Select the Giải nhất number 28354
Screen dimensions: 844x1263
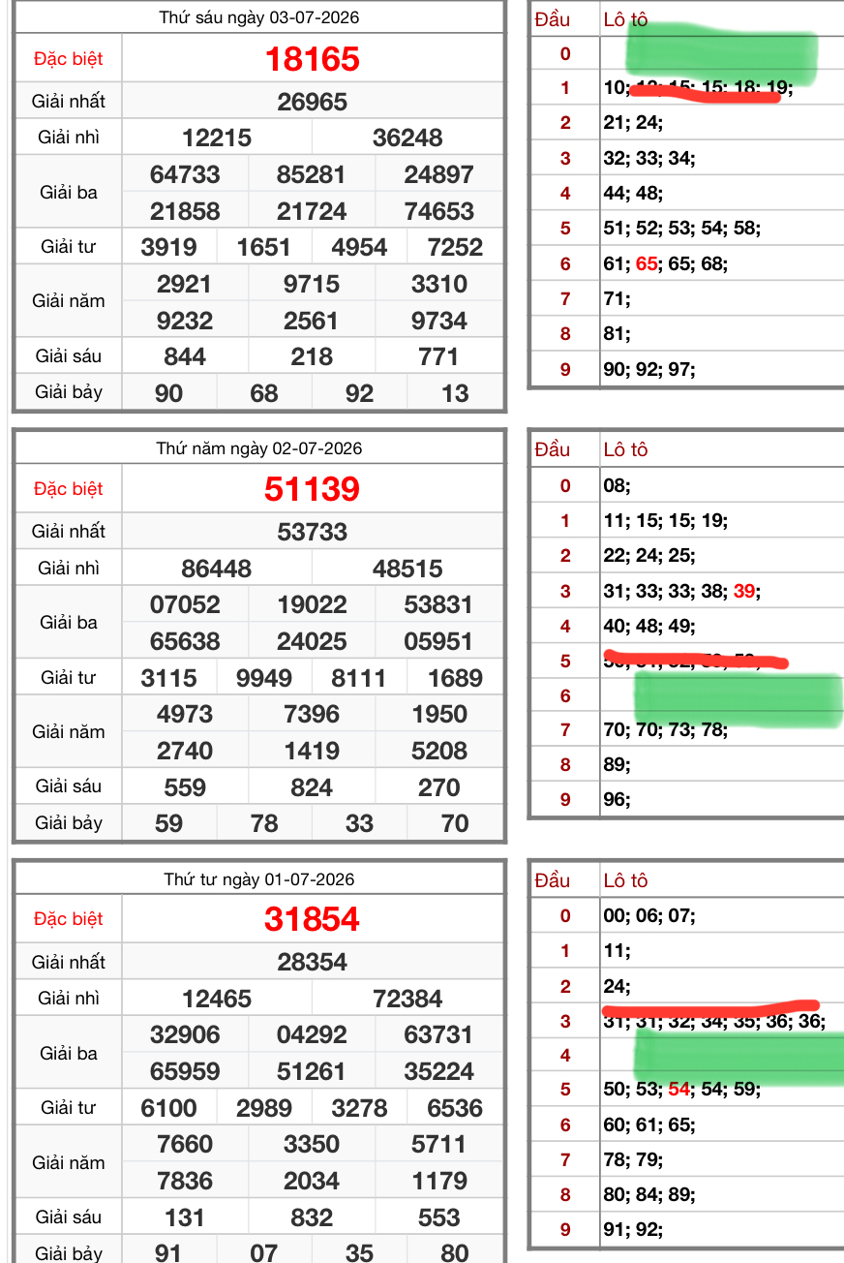(312, 962)
